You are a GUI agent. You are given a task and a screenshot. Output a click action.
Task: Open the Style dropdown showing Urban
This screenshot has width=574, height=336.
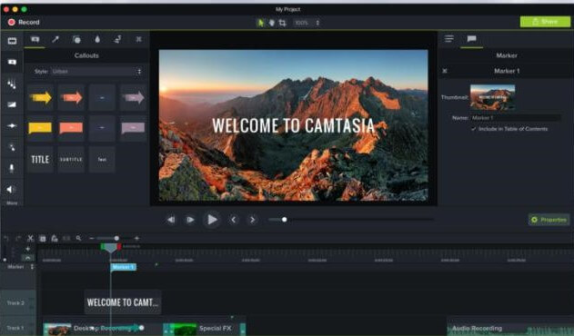tap(96, 72)
